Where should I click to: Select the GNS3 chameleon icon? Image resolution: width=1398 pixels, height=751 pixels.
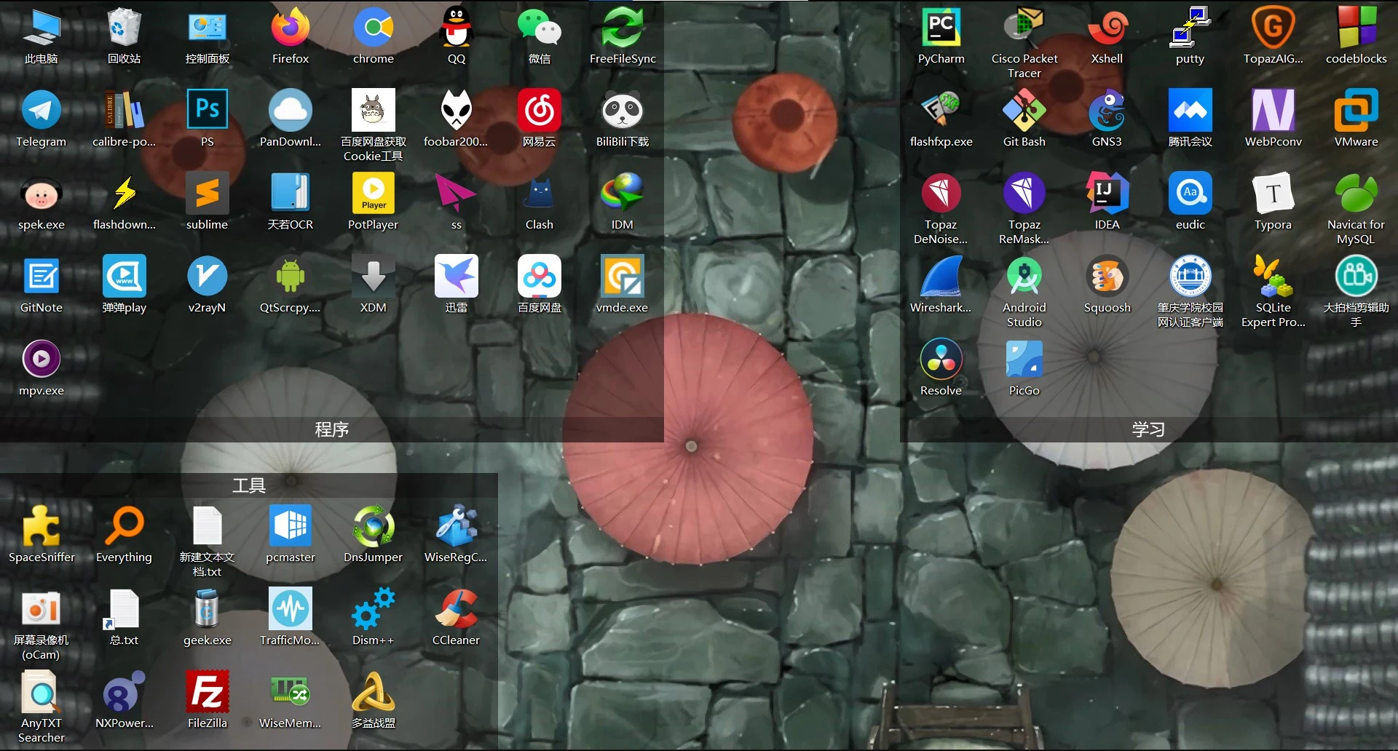1107,111
